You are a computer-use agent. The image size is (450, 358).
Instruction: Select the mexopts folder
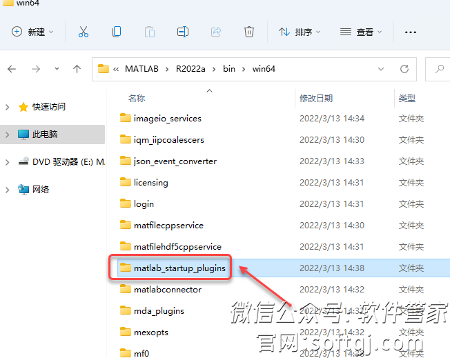151,332
